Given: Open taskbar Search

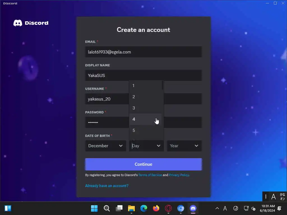Looking at the screenshot, I should click(107, 208).
